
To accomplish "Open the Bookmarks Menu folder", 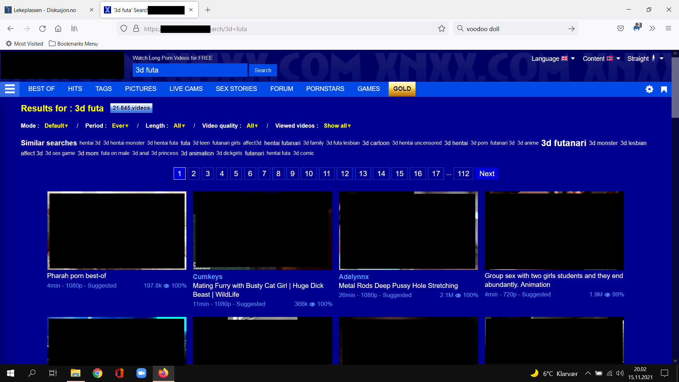I will point(73,44).
